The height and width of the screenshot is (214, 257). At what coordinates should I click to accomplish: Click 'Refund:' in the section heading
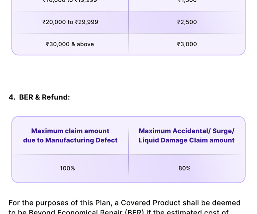(56, 97)
